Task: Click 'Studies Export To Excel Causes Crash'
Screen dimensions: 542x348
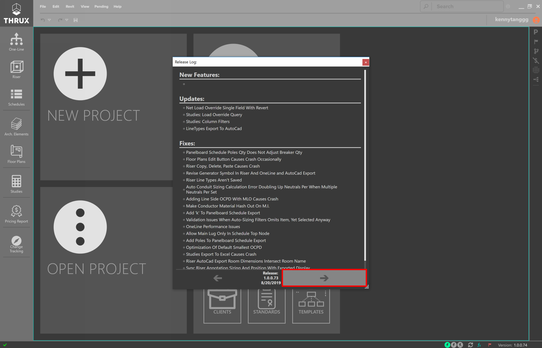Action: 221,254
